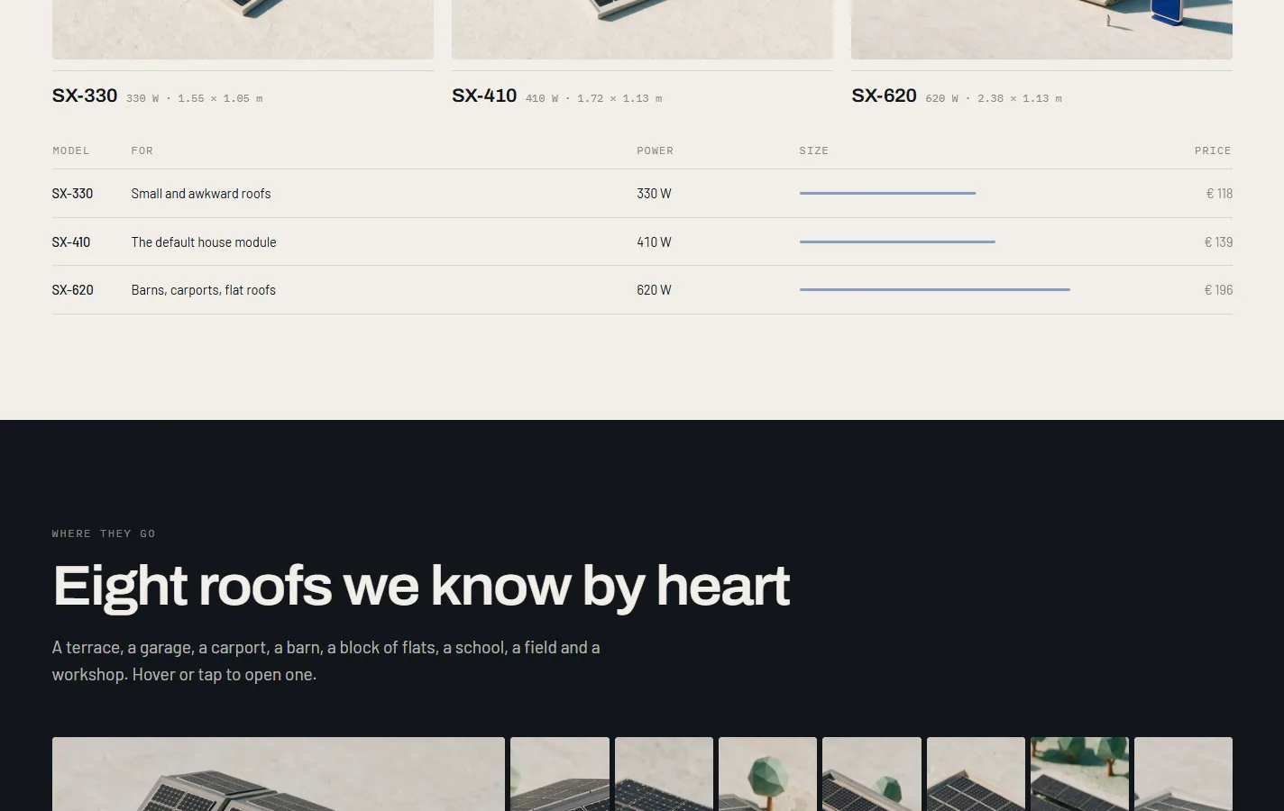Select the "620 W · 2.38 × 1.13 m" spec text
Viewport: 1284px width, 811px height.
(x=994, y=98)
